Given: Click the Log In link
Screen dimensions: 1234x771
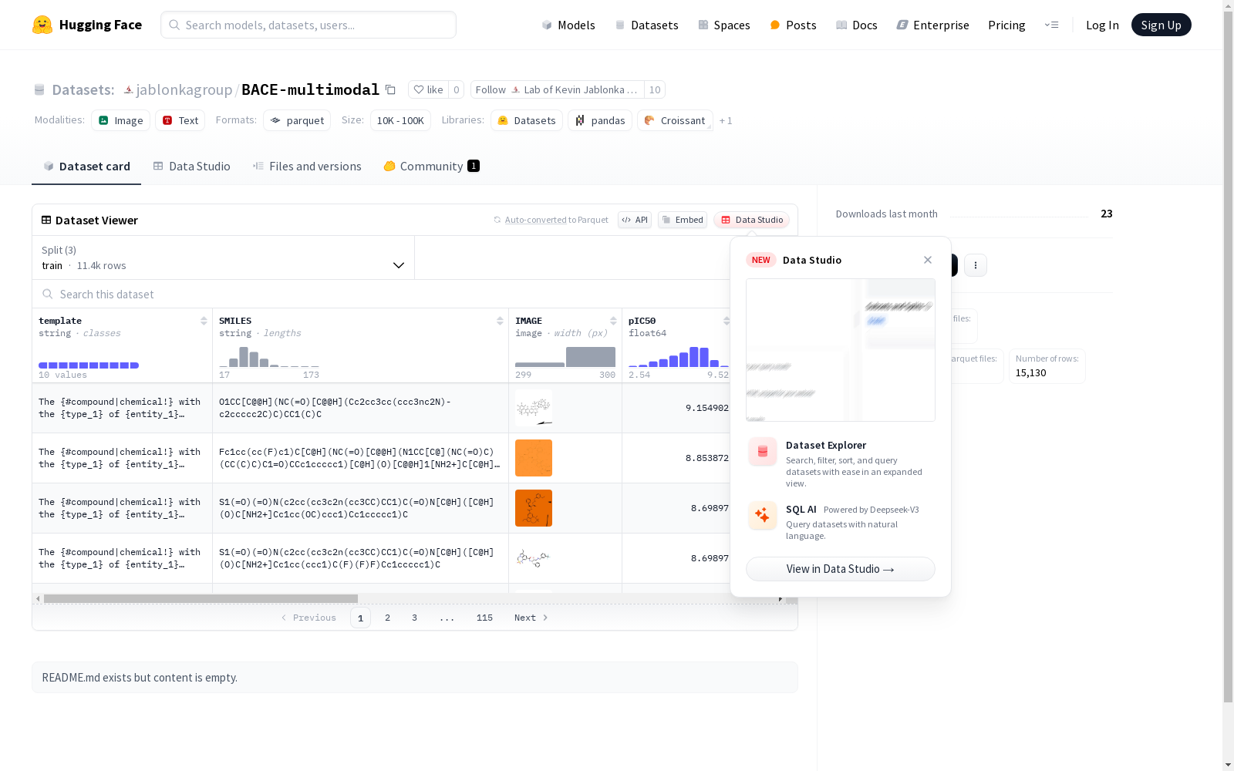Looking at the screenshot, I should [1102, 25].
